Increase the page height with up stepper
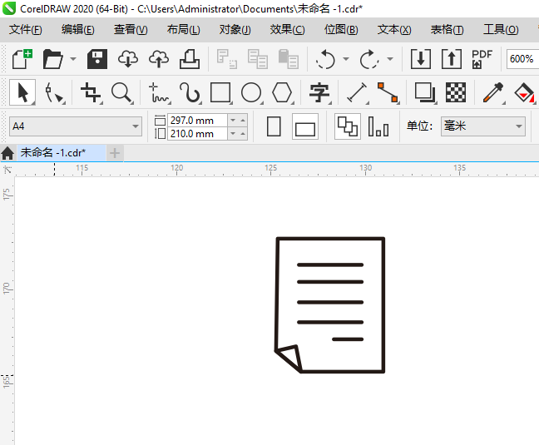Image resolution: width=539 pixels, height=445 pixels. coord(243,134)
